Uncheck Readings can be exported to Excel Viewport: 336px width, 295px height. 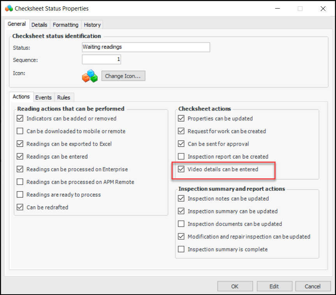pos(20,144)
